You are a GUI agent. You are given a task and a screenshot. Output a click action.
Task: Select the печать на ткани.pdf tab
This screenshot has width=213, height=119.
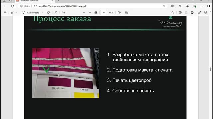pos(35,1)
